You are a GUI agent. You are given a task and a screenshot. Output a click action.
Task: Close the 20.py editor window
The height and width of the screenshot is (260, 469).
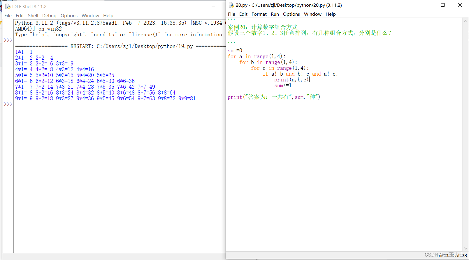tap(460, 5)
